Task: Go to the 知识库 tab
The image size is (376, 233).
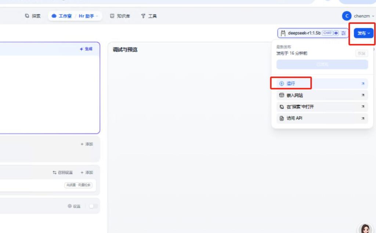Action: (120, 16)
